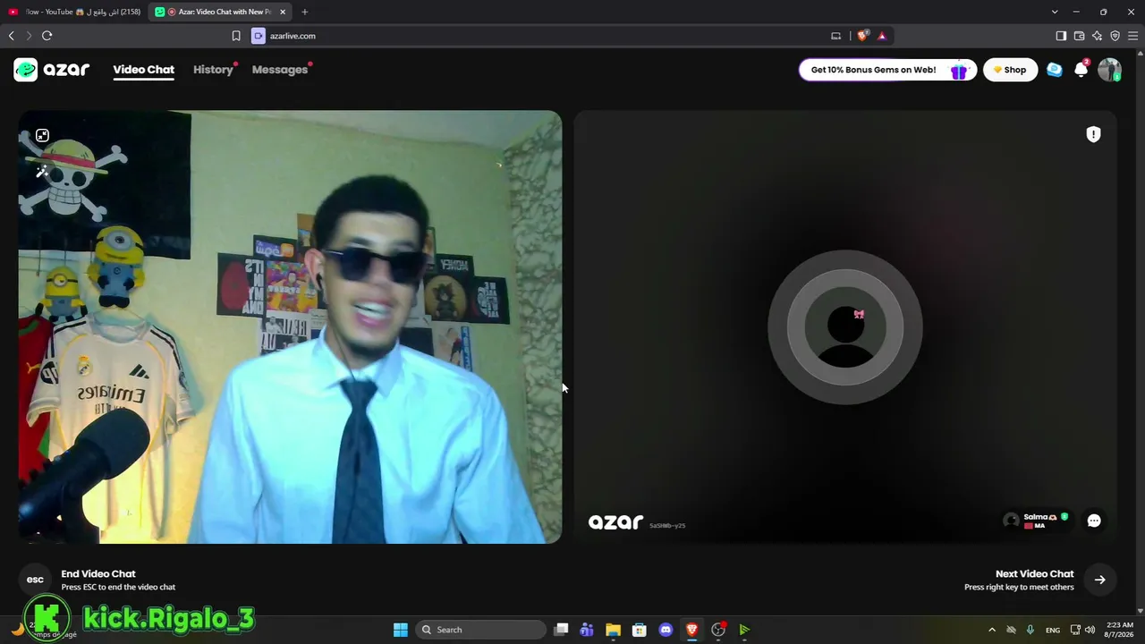Image resolution: width=1145 pixels, height=644 pixels.
Task: Open Task View on the taskbar
Action: (x=561, y=630)
